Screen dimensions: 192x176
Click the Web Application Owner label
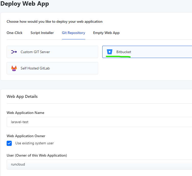coord(26,136)
